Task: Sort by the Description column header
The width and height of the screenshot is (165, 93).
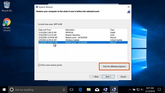Action: pyautogui.click(x=87, y=30)
